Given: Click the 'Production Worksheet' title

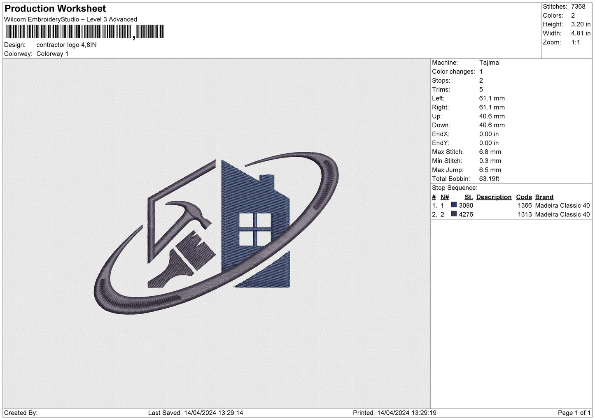Looking at the screenshot, I should point(55,9).
